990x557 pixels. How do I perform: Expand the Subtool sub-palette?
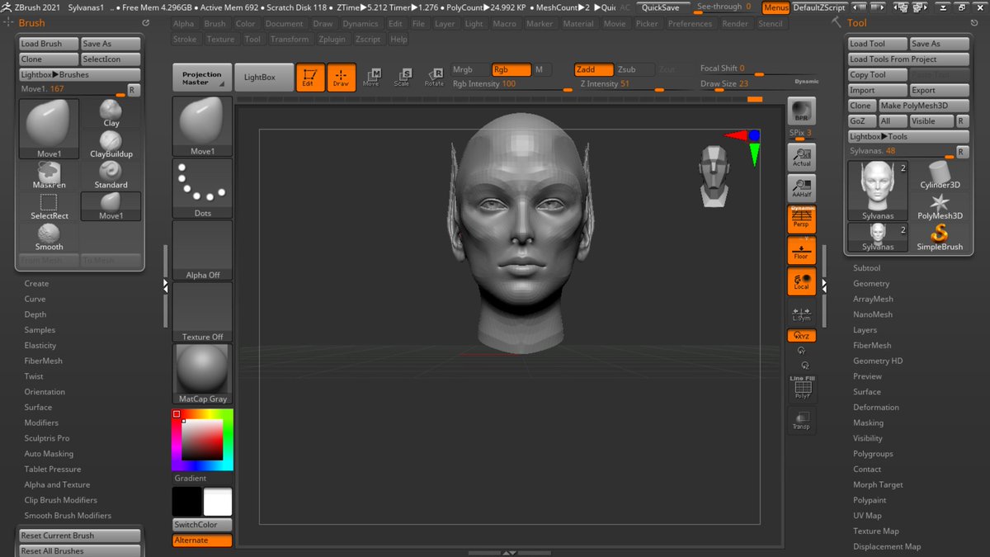(866, 268)
